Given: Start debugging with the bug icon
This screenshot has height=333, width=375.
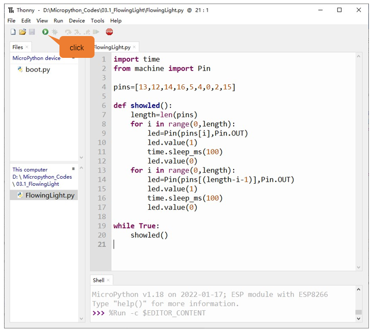Looking at the screenshot, I should point(55,32).
